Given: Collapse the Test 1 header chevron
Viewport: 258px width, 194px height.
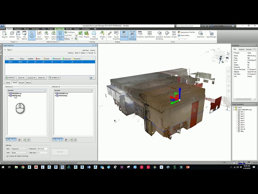Looking at the screenshot, I should (5, 50).
